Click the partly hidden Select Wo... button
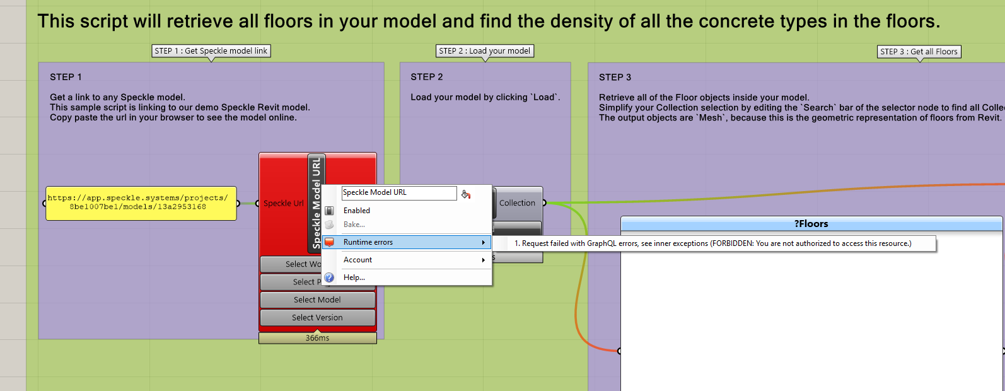The image size is (1005, 391). click(291, 264)
